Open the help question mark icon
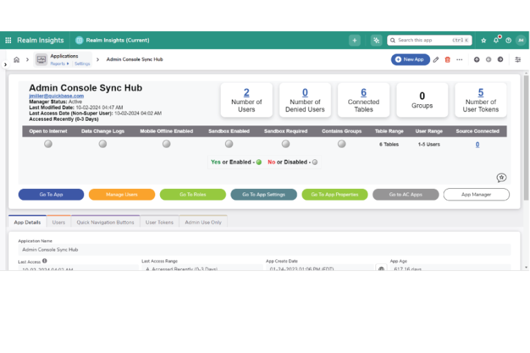This screenshot has height=353, width=530. 509,41
